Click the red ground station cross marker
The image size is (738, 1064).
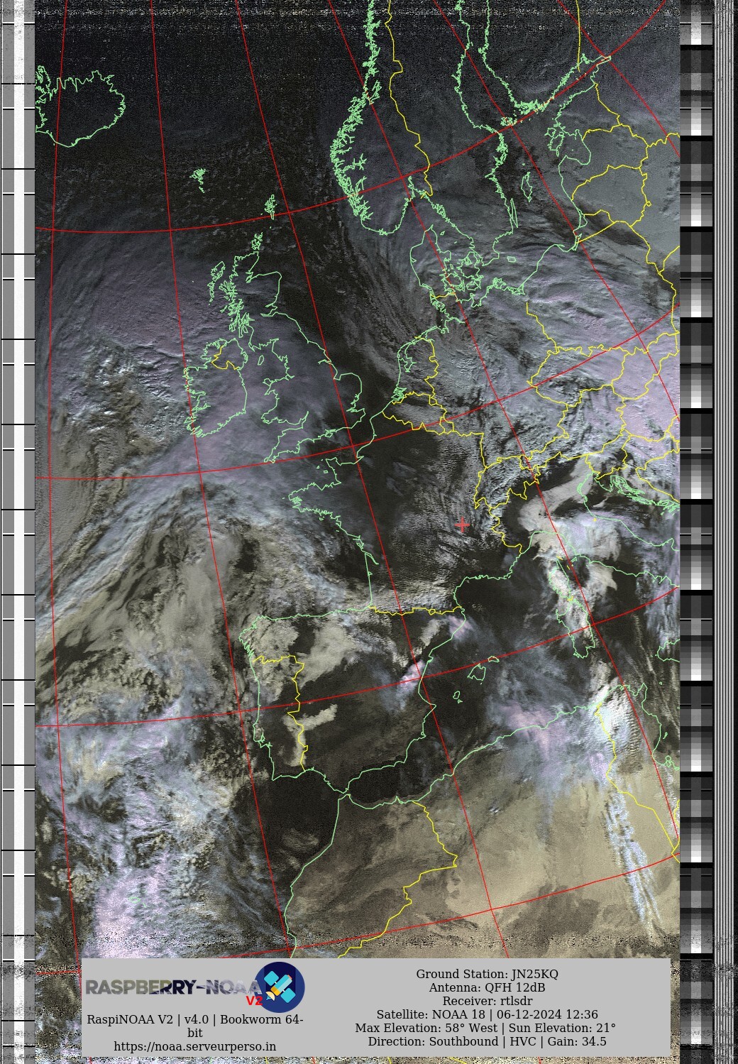click(x=463, y=525)
